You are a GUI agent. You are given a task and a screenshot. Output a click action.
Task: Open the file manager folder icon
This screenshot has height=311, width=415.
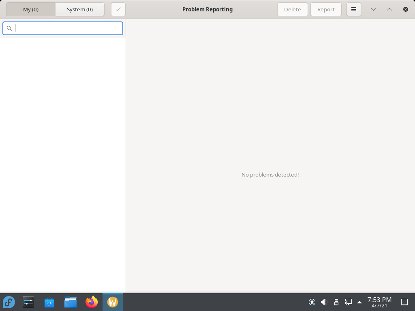[71, 302]
